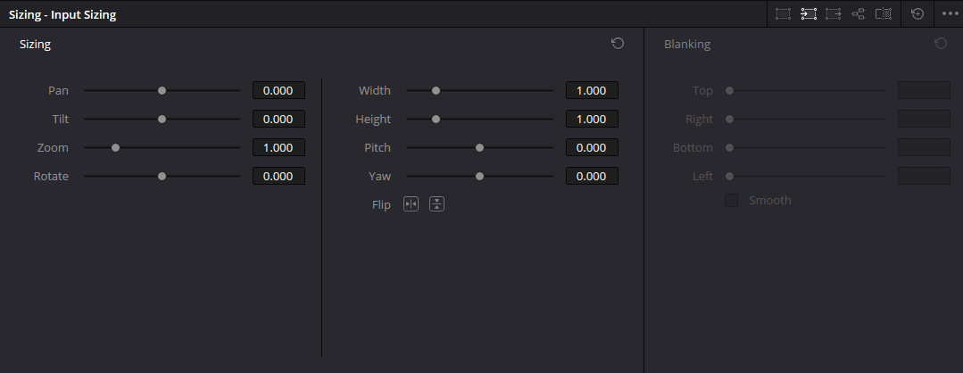Enable the Smooth checkbox under Blanking
This screenshot has height=373, width=963.
tap(731, 200)
